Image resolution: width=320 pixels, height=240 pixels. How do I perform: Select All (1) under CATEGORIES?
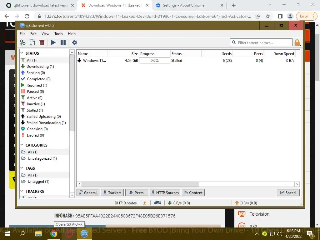(45, 152)
